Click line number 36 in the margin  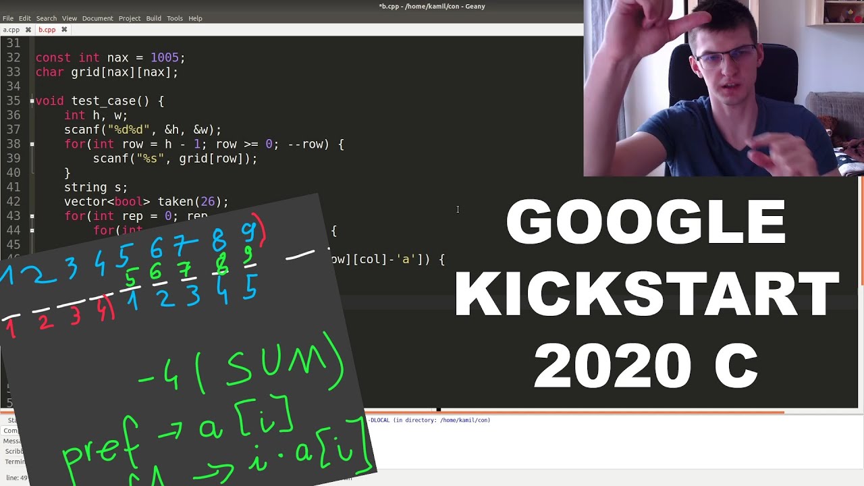click(x=13, y=115)
